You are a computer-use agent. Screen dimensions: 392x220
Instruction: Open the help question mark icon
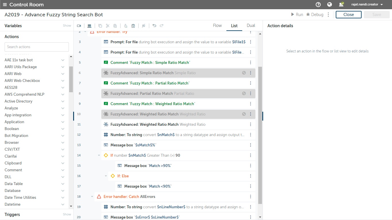(318, 5)
